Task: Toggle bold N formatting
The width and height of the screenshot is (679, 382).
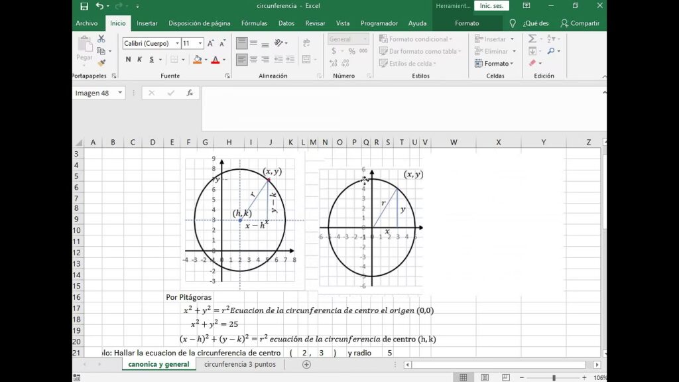Action: pyautogui.click(x=128, y=60)
